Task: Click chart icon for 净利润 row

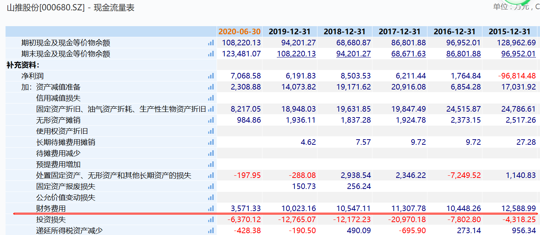Action: click(x=211, y=76)
